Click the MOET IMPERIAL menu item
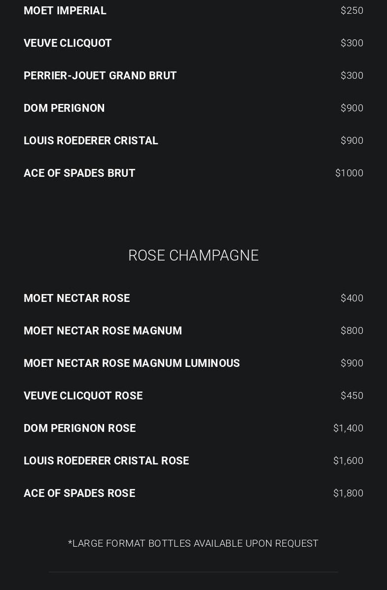The width and height of the screenshot is (387, 590). (x=65, y=11)
